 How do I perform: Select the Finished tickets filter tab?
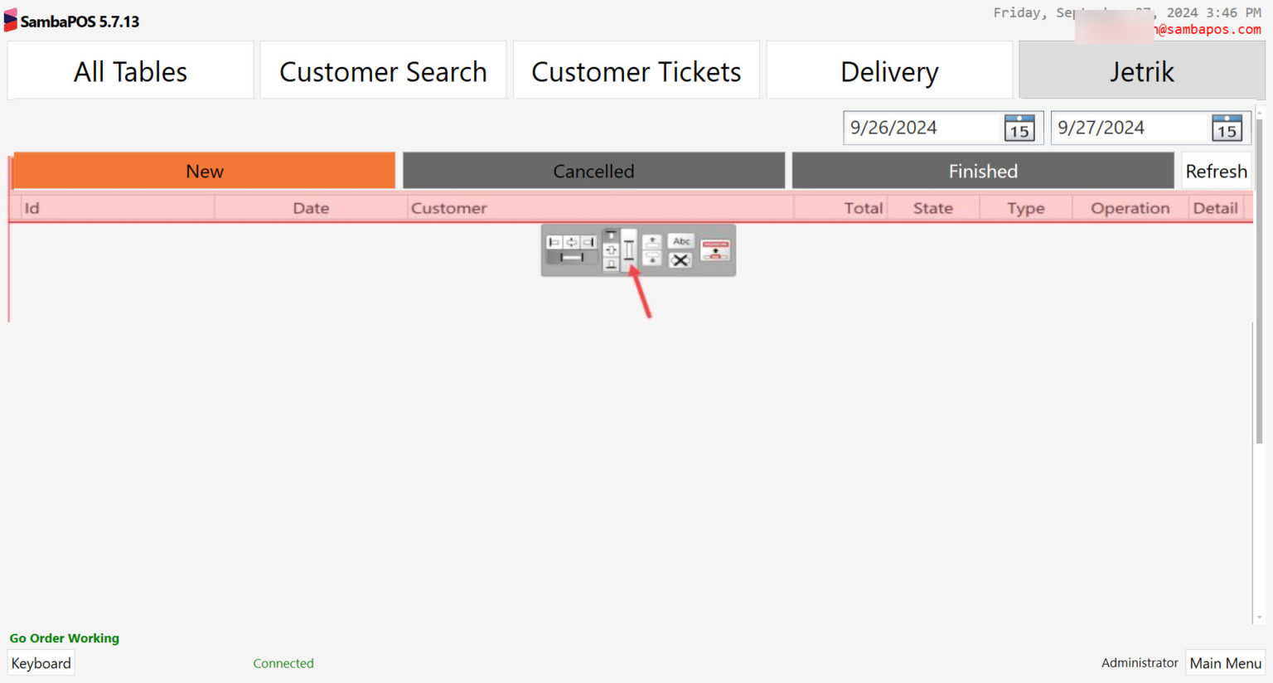(x=982, y=171)
